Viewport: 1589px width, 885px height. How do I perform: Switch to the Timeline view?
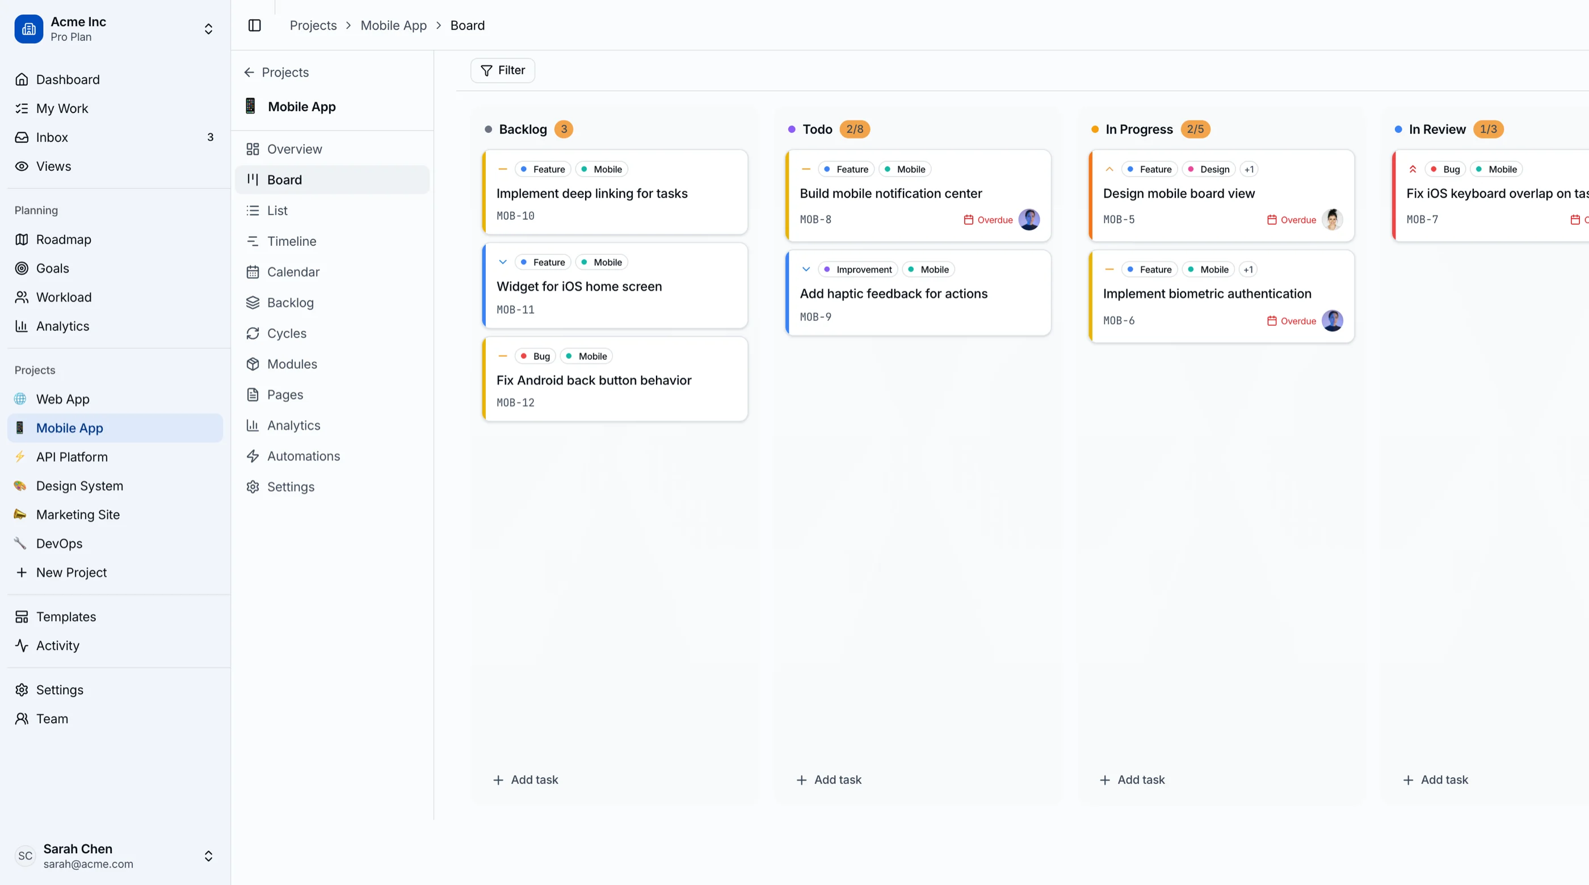(333, 241)
